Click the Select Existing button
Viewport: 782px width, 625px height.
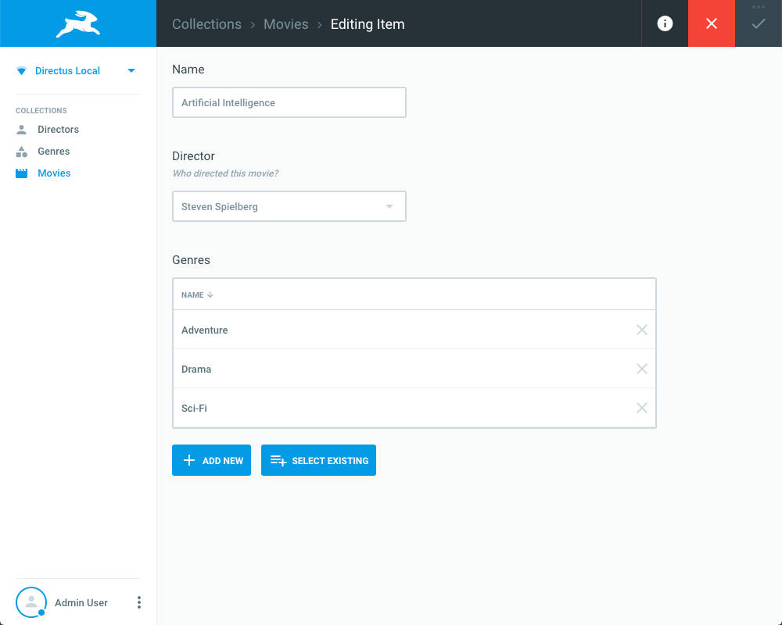318,461
